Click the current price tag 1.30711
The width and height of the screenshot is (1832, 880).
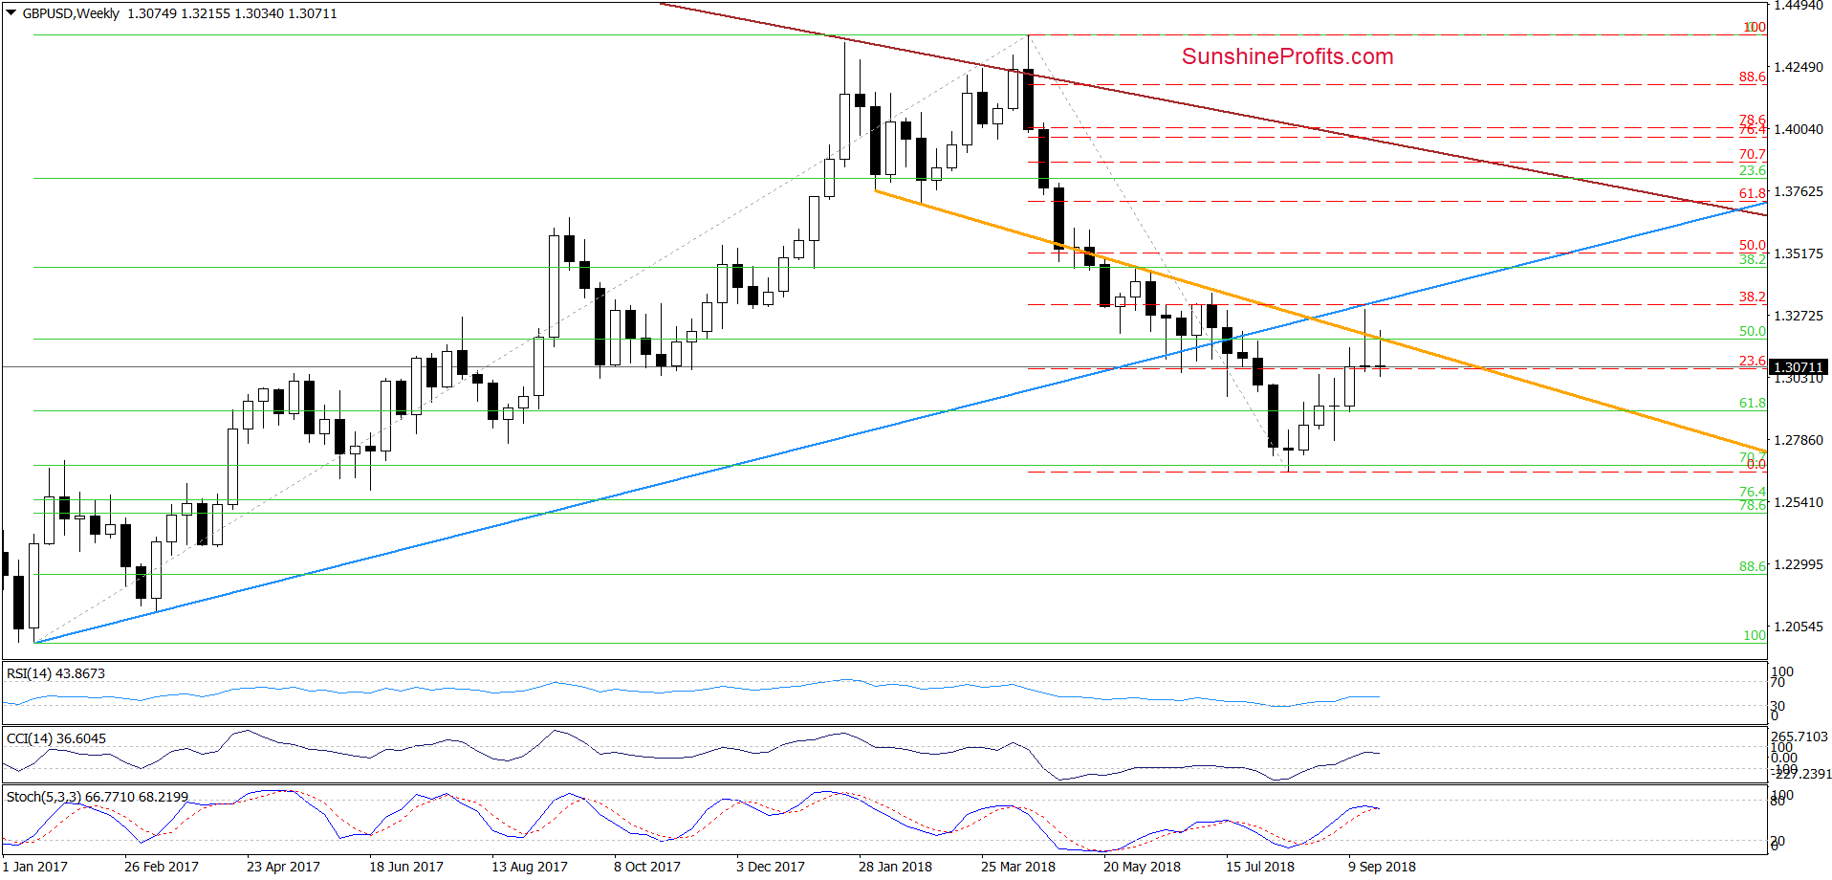(x=1799, y=367)
